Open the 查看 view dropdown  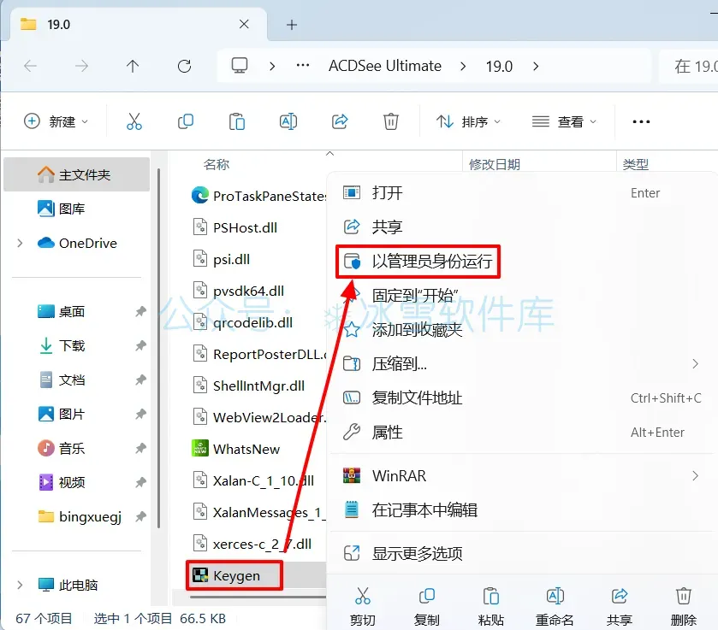point(564,121)
